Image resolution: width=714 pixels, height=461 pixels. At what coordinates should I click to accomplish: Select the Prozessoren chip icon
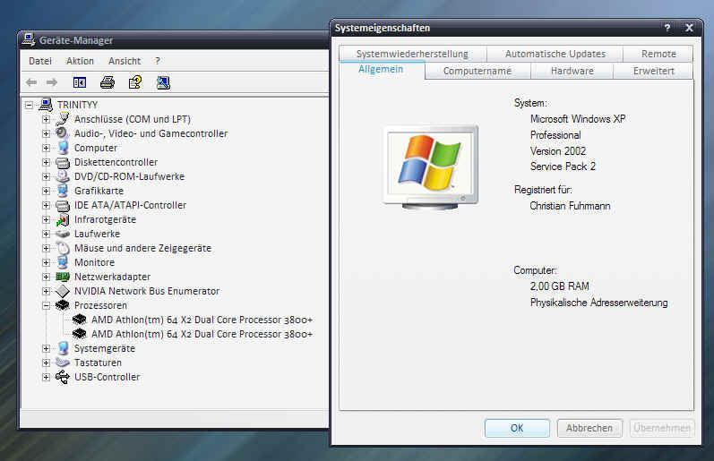[x=63, y=305]
